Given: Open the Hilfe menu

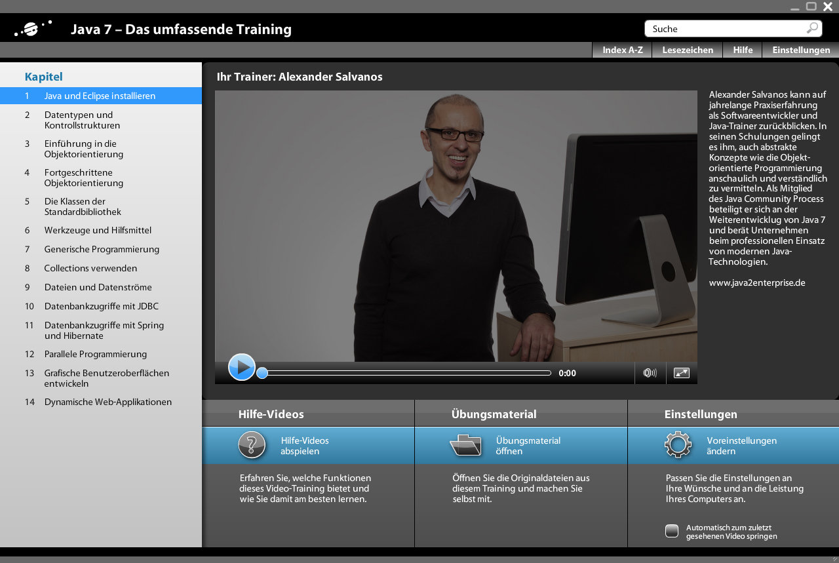Looking at the screenshot, I should [743, 50].
